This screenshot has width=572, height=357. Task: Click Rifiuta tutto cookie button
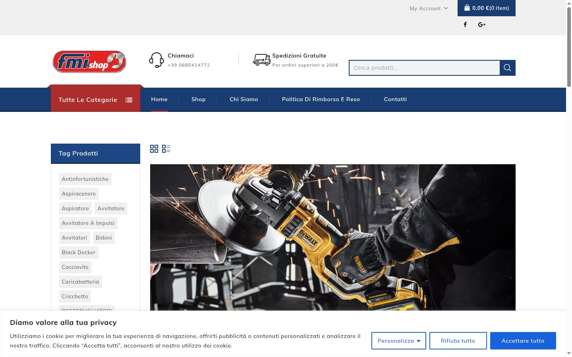(x=458, y=341)
